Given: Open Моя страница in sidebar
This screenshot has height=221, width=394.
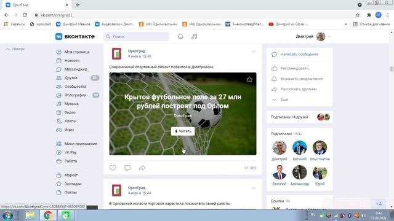Looking at the screenshot, I should pos(77,52).
